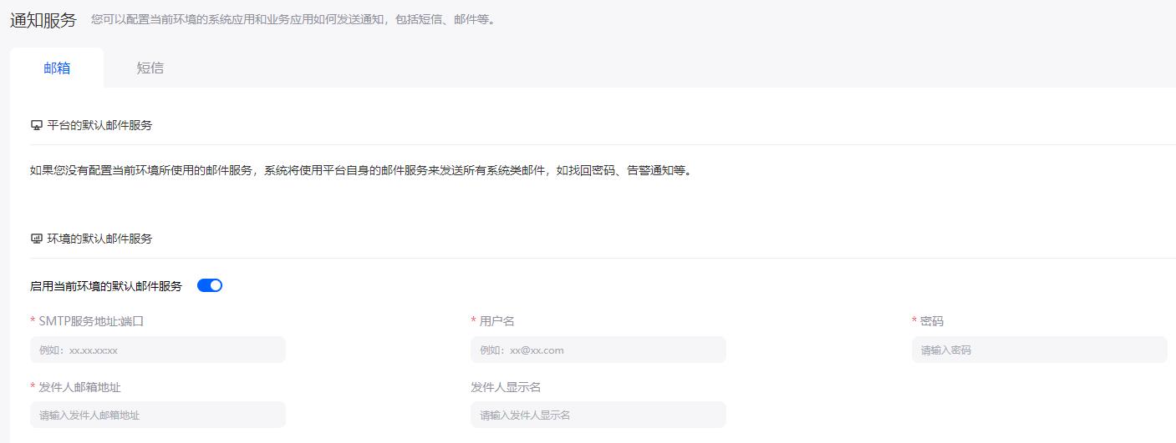Toggle 启用当前环境的默认邮件服务 switch
This screenshot has height=443, width=1176.
[210, 285]
